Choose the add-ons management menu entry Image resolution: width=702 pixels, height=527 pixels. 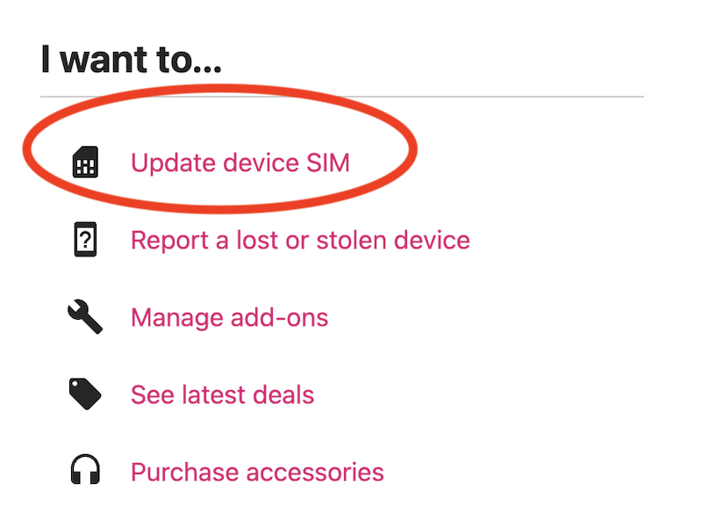[230, 317]
